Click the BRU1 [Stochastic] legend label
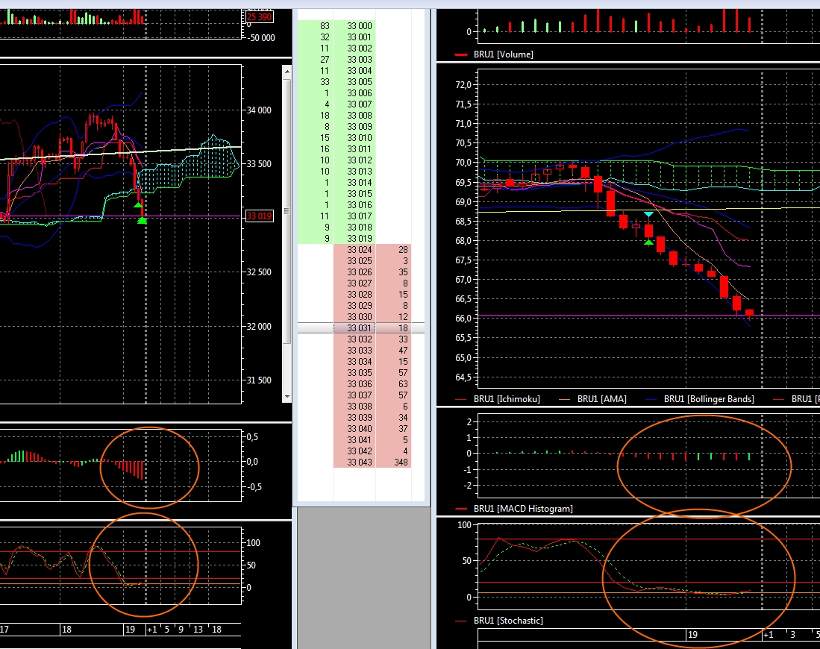 (508, 621)
